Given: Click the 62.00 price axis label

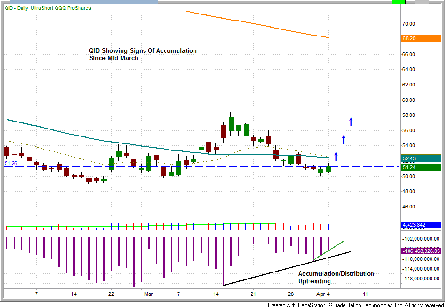Looking at the screenshot, I should pyautogui.click(x=409, y=85).
